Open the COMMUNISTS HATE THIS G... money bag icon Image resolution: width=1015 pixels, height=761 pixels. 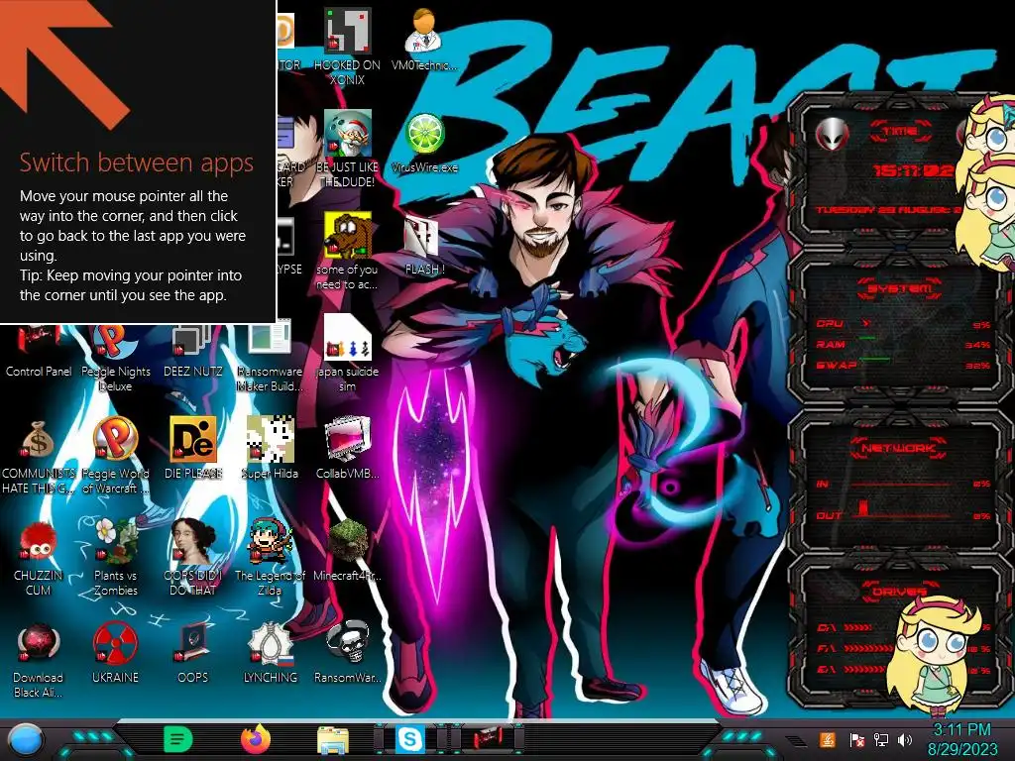click(x=39, y=456)
